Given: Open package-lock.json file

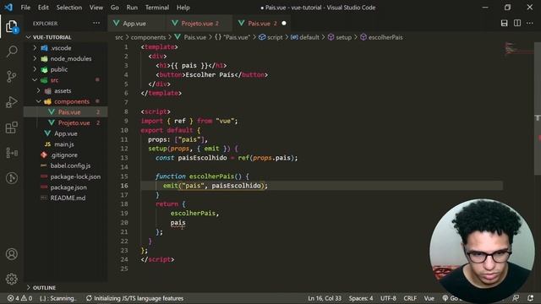Looking at the screenshot, I should pos(66,176).
